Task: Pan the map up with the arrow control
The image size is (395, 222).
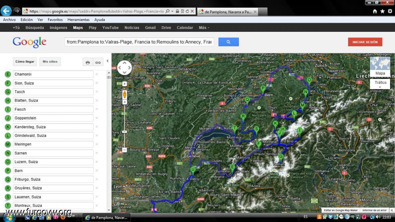Action: click(124, 63)
